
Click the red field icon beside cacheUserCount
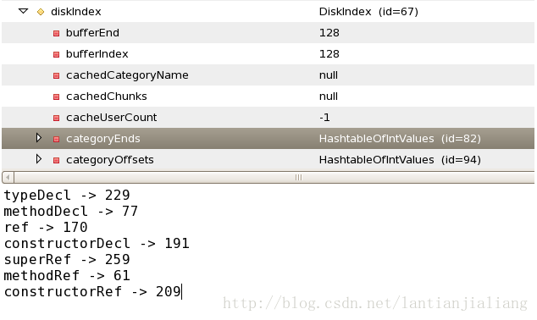[x=56, y=118]
